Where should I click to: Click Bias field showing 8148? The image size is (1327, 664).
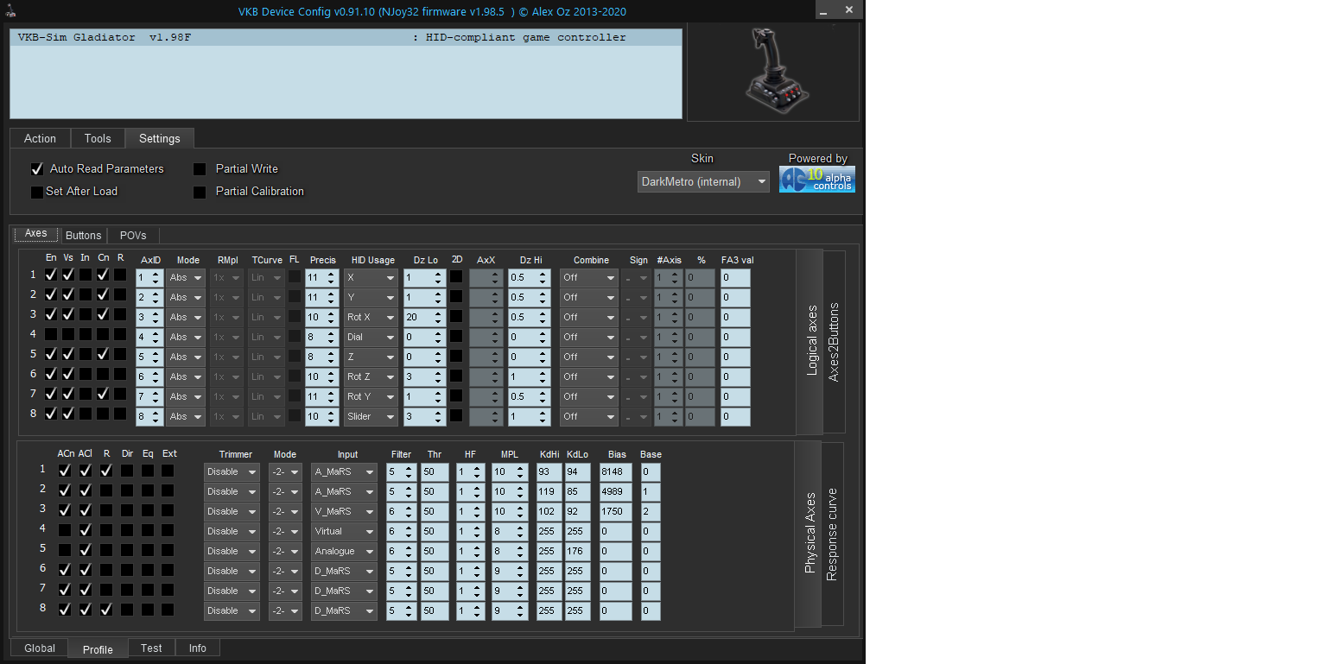coord(616,472)
